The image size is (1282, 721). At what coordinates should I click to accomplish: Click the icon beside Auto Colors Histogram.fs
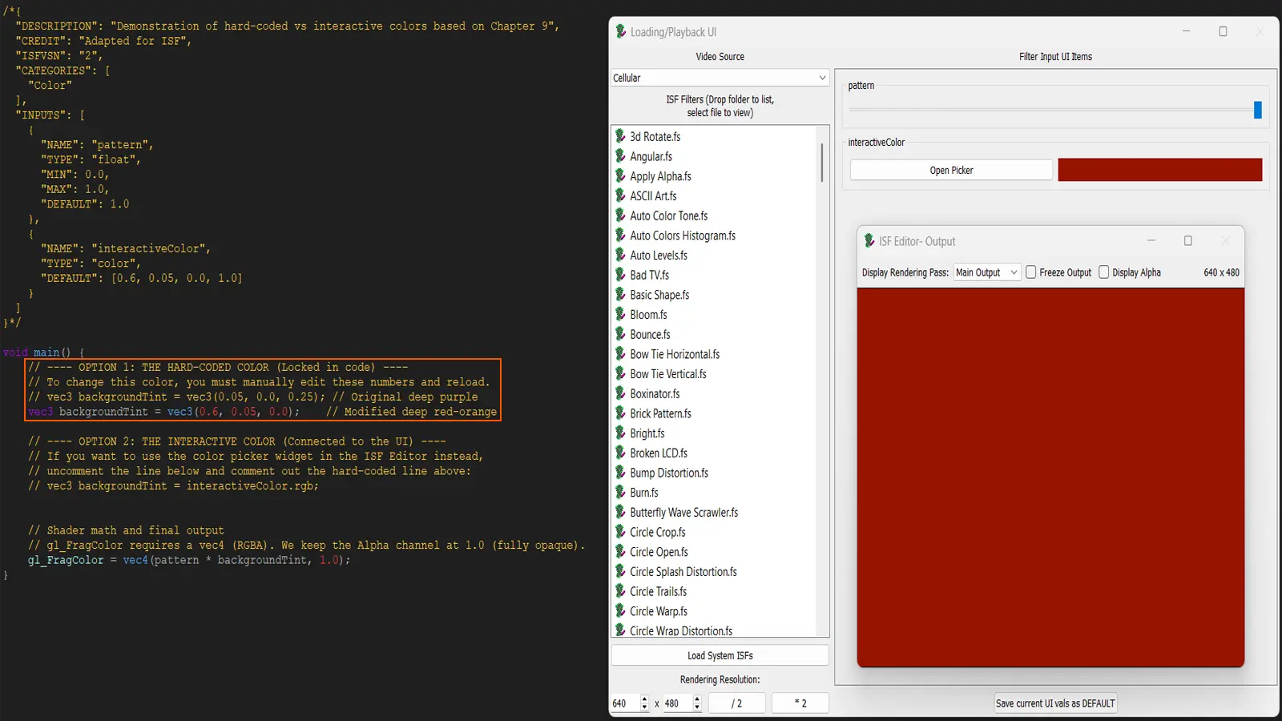(620, 235)
